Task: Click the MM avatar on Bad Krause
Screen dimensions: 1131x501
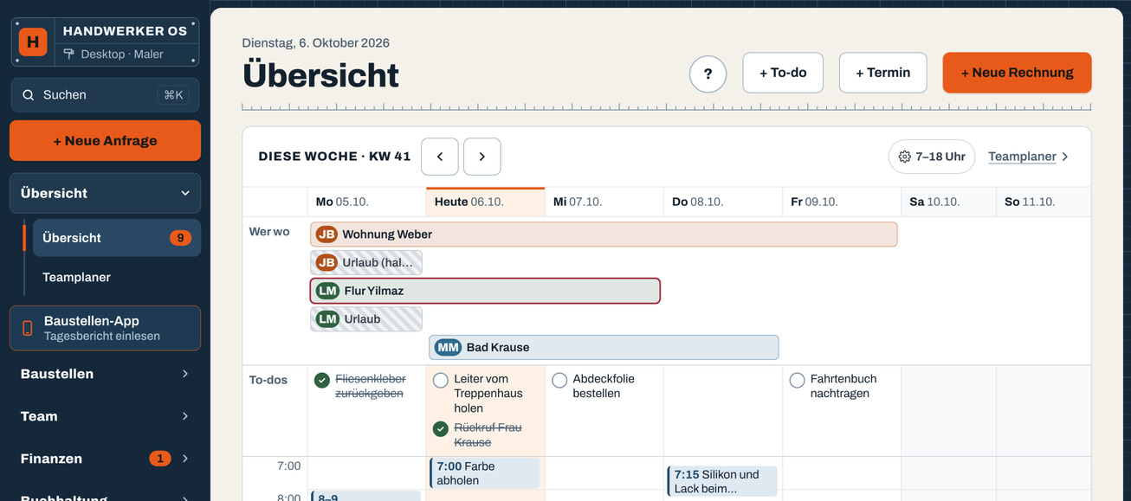Action: (x=448, y=348)
